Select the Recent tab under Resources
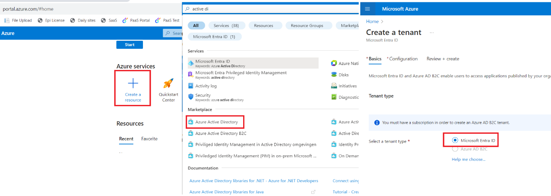 click(x=126, y=139)
